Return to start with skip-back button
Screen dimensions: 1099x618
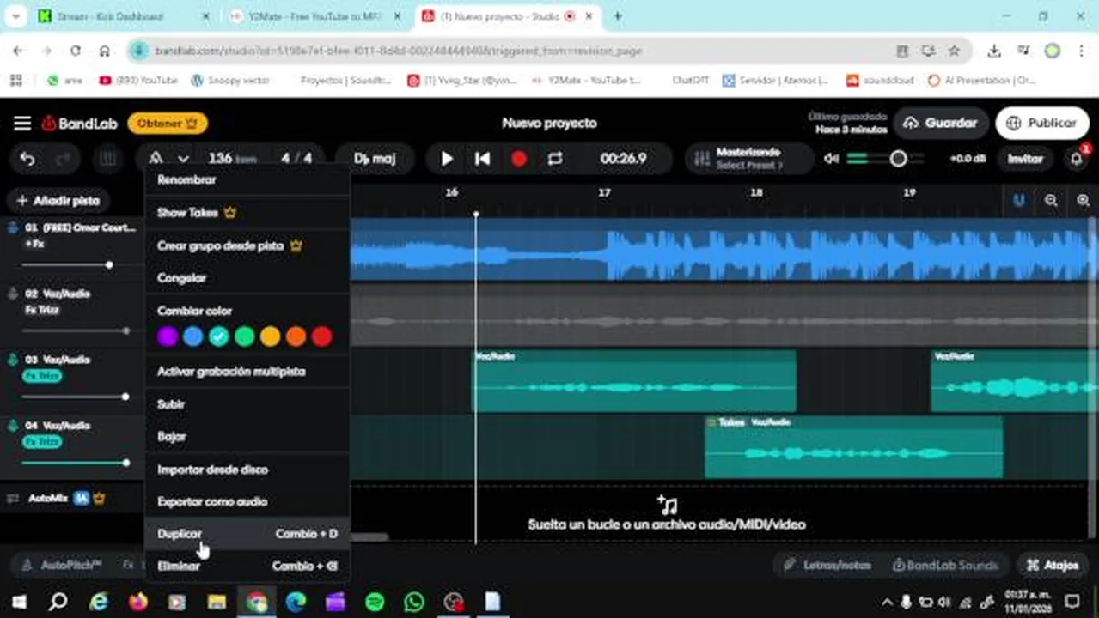click(483, 159)
